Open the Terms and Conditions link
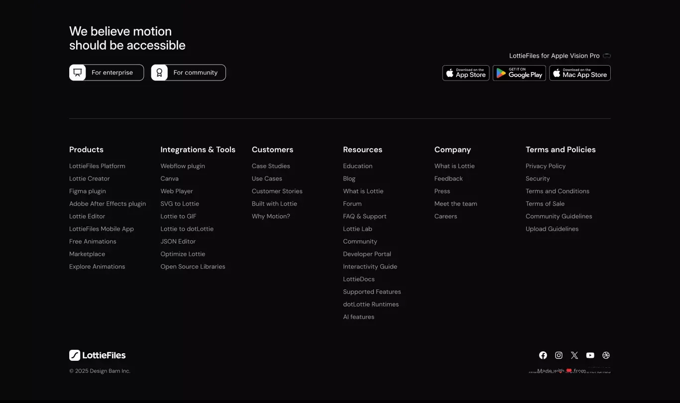Image resolution: width=680 pixels, height=403 pixels. tap(558, 191)
